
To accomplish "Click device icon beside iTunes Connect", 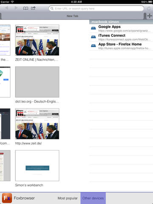I will click(93, 37).
